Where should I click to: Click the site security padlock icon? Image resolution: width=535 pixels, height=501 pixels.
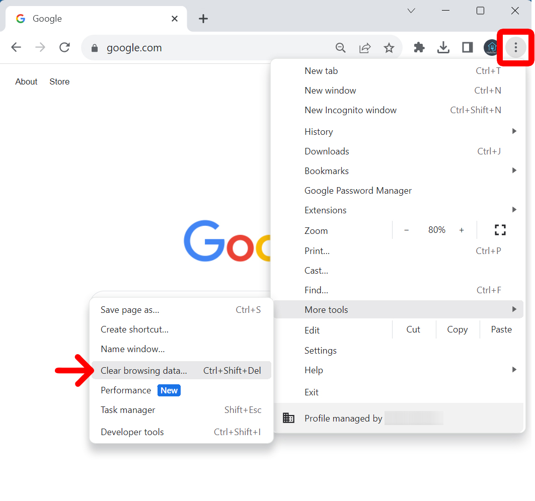pyautogui.click(x=94, y=48)
